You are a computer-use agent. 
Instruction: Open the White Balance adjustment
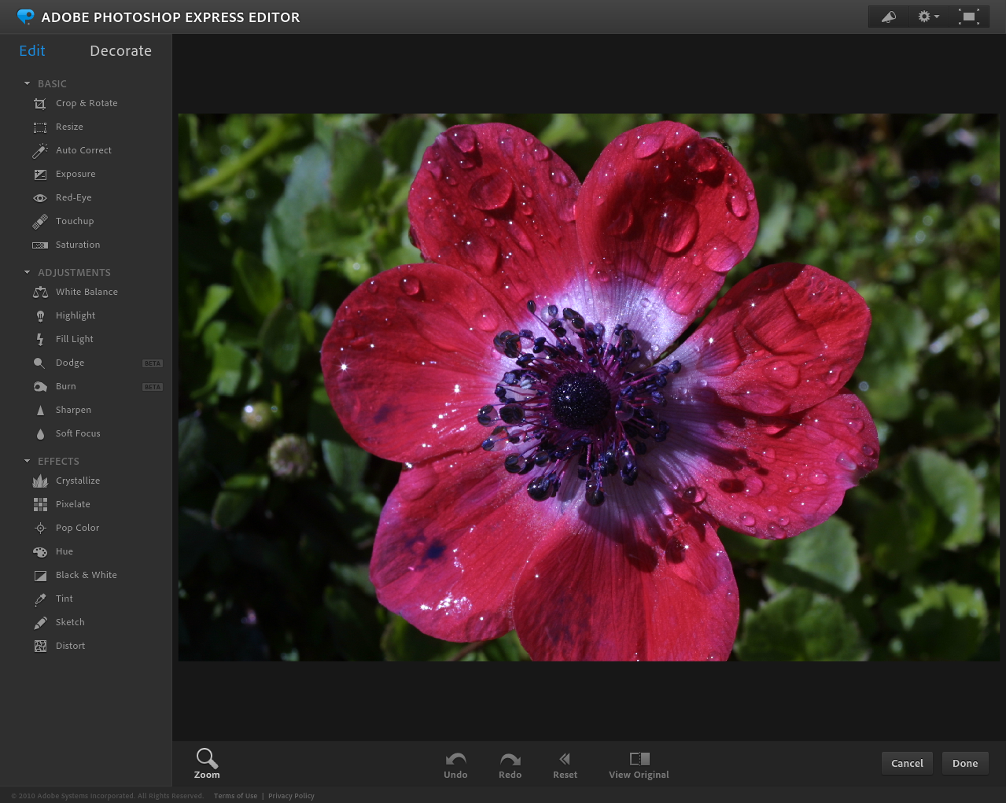[x=87, y=292]
